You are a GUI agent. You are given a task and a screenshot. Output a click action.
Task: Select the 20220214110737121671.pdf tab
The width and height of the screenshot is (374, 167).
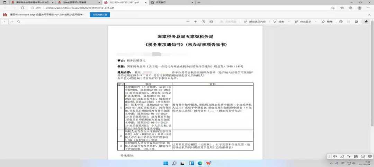tap(126, 2)
